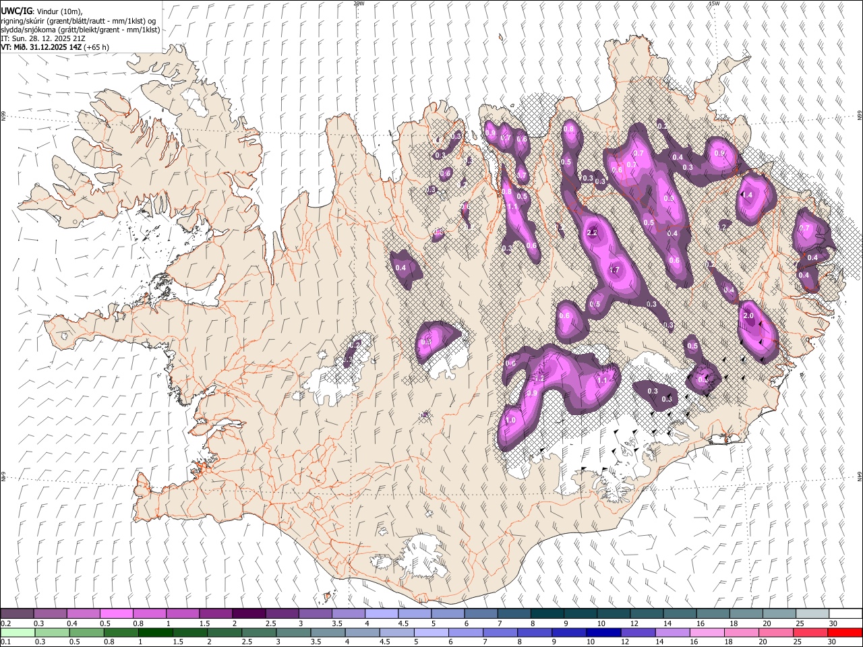
Task: Click the 'UWC/IG: Vindur (10m)' title text
Action: click(41, 11)
